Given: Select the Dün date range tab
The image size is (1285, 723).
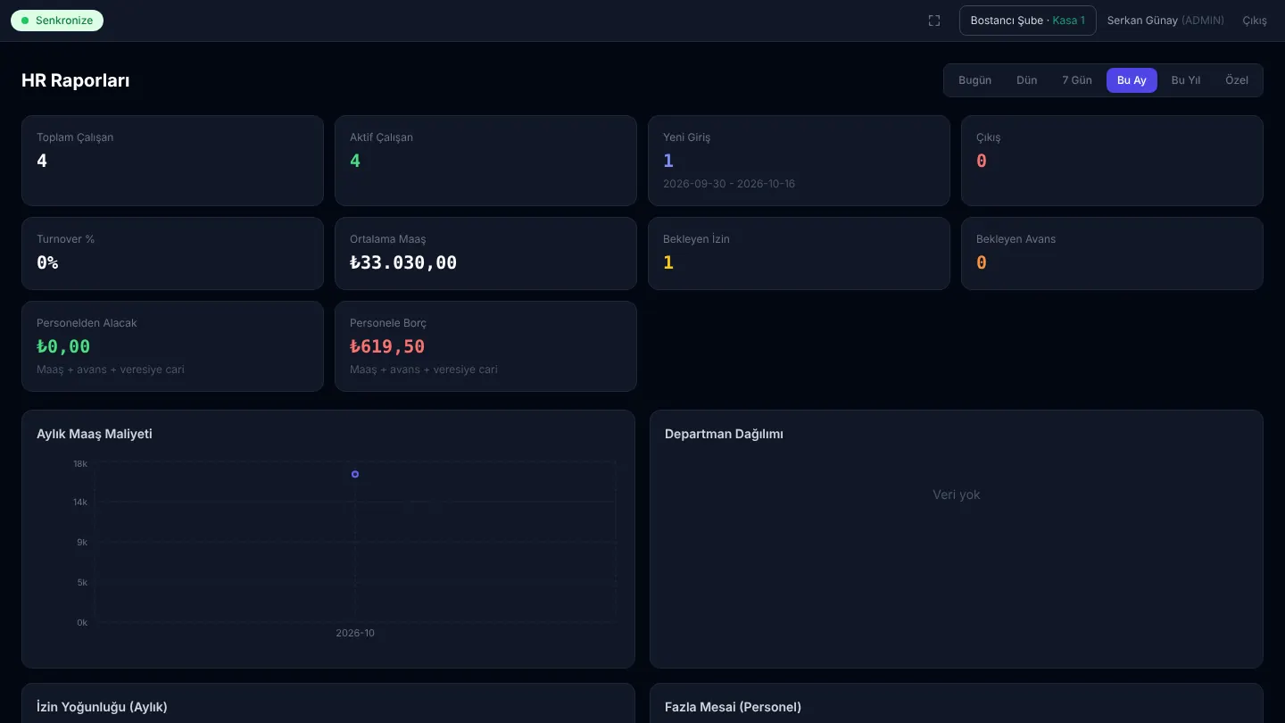Looking at the screenshot, I should tap(1027, 80).
